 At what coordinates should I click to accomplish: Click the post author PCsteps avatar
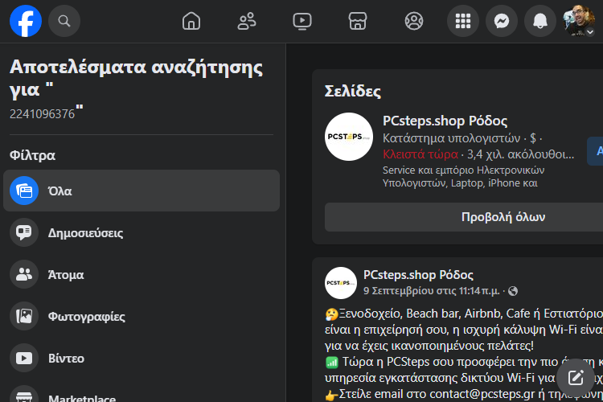[341, 283]
